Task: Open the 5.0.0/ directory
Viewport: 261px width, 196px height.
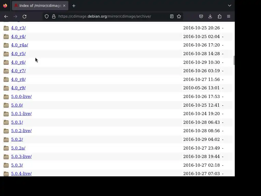Action: (17, 105)
